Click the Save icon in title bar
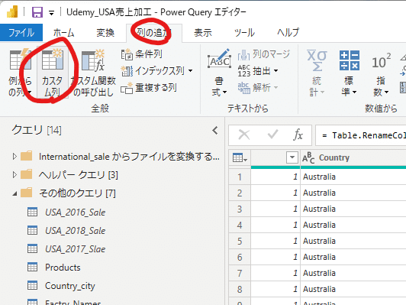 37,12
